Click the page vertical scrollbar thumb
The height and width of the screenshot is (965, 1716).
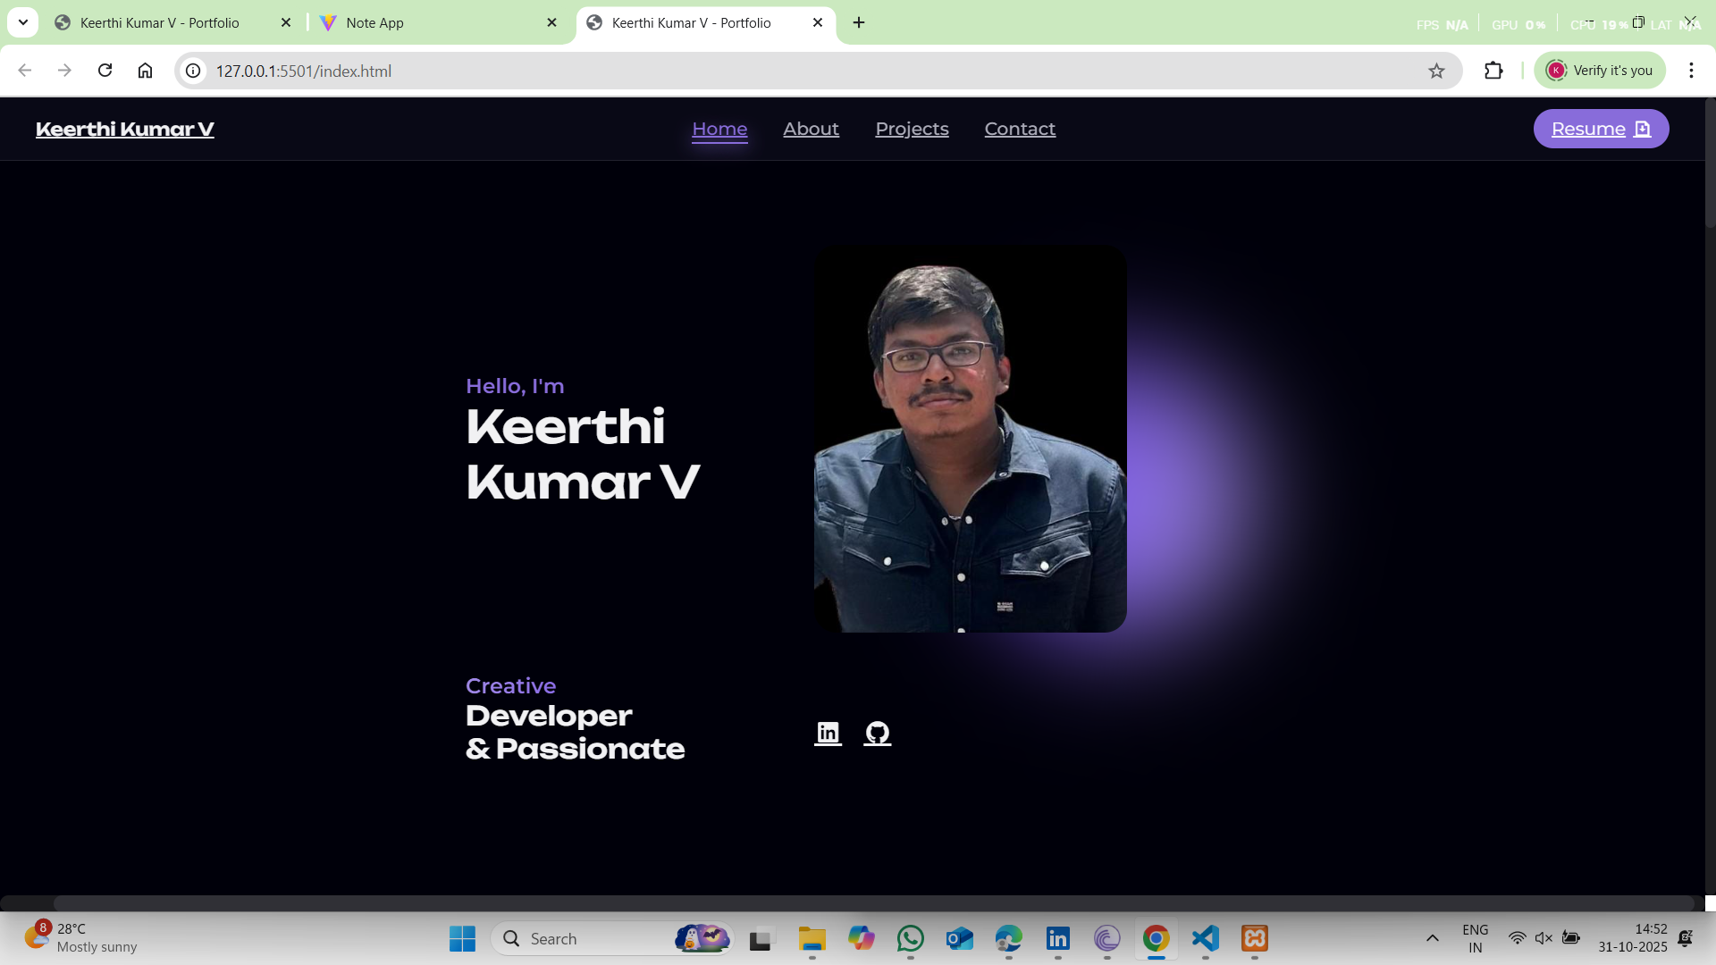pyautogui.click(x=1711, y=164)
